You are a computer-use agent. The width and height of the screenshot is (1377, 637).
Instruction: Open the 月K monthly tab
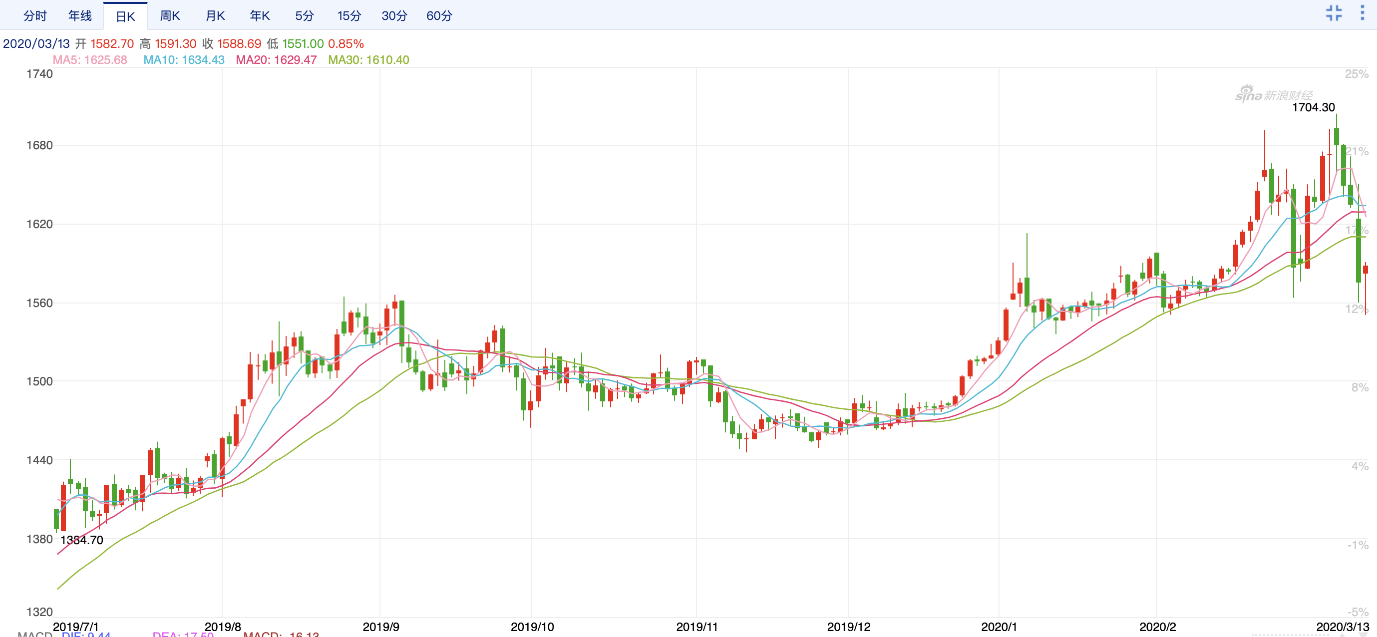(x=215, y=16)
